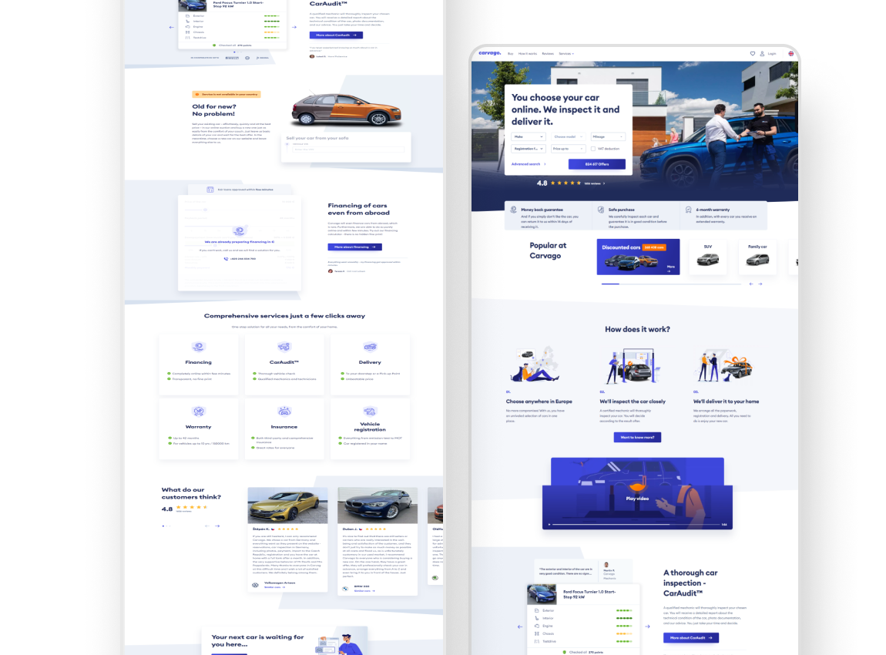Screen dimensions: 886x655
Task: Click the previous arrow of the Popular at Carvago carousel
Action: [751, 284]
